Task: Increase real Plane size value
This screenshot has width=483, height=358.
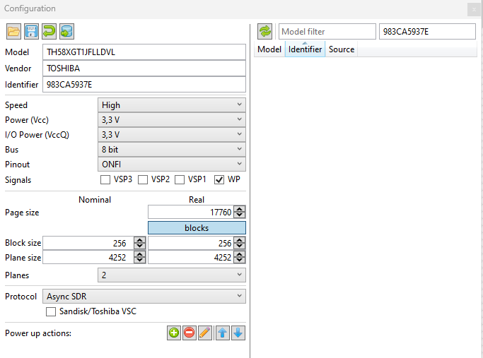Action: [x=239, y=254]
